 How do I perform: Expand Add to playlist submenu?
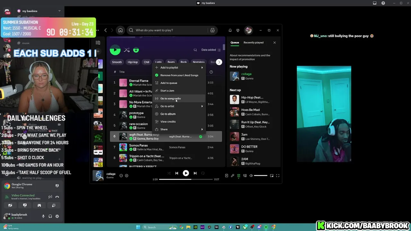click(179, 67)
